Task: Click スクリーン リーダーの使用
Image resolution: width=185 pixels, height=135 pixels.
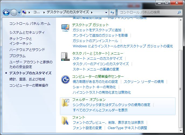Action: [x=144, y=82]
